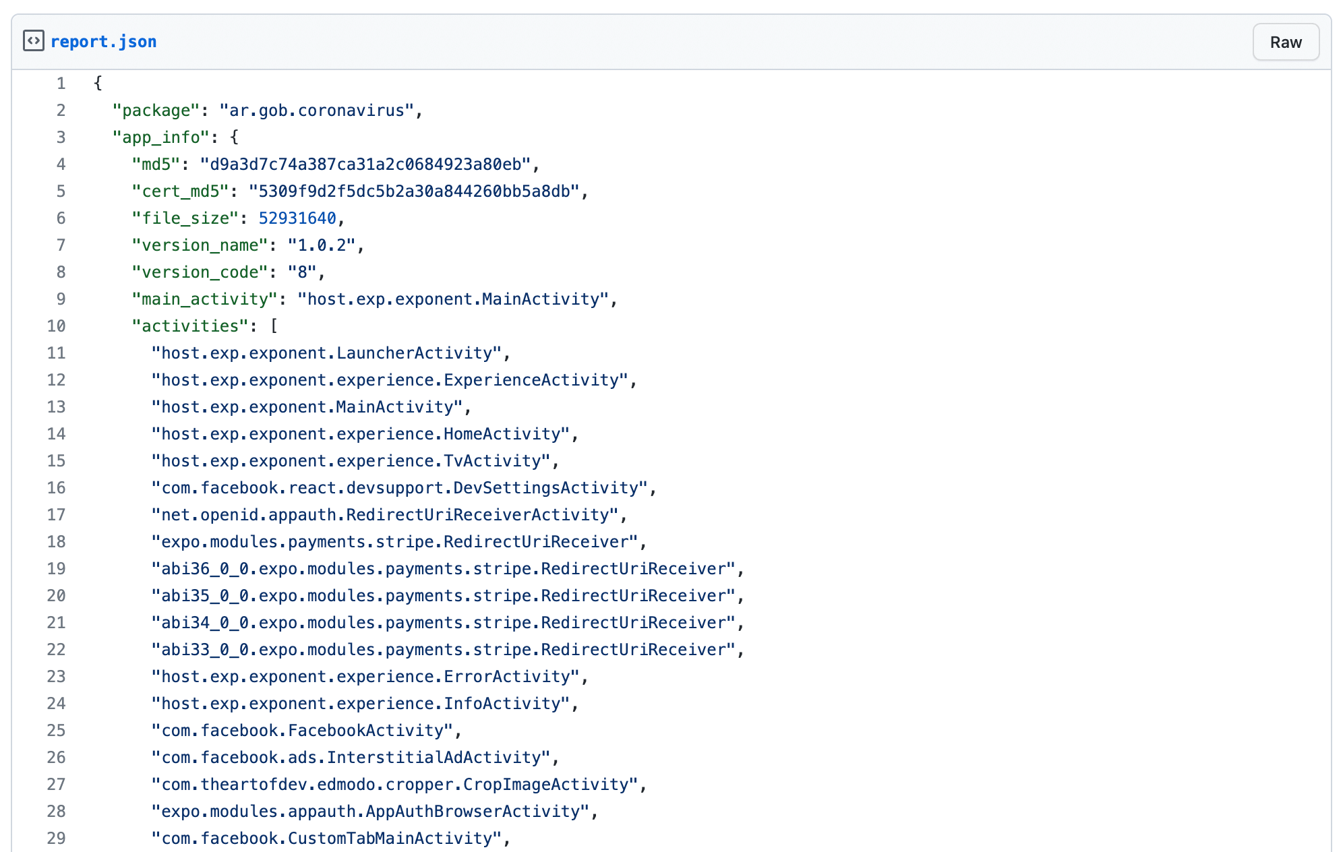This screenshot has width=1343, height=852.
Task: Click the file size value 52931640
Action: pos(297,218)
